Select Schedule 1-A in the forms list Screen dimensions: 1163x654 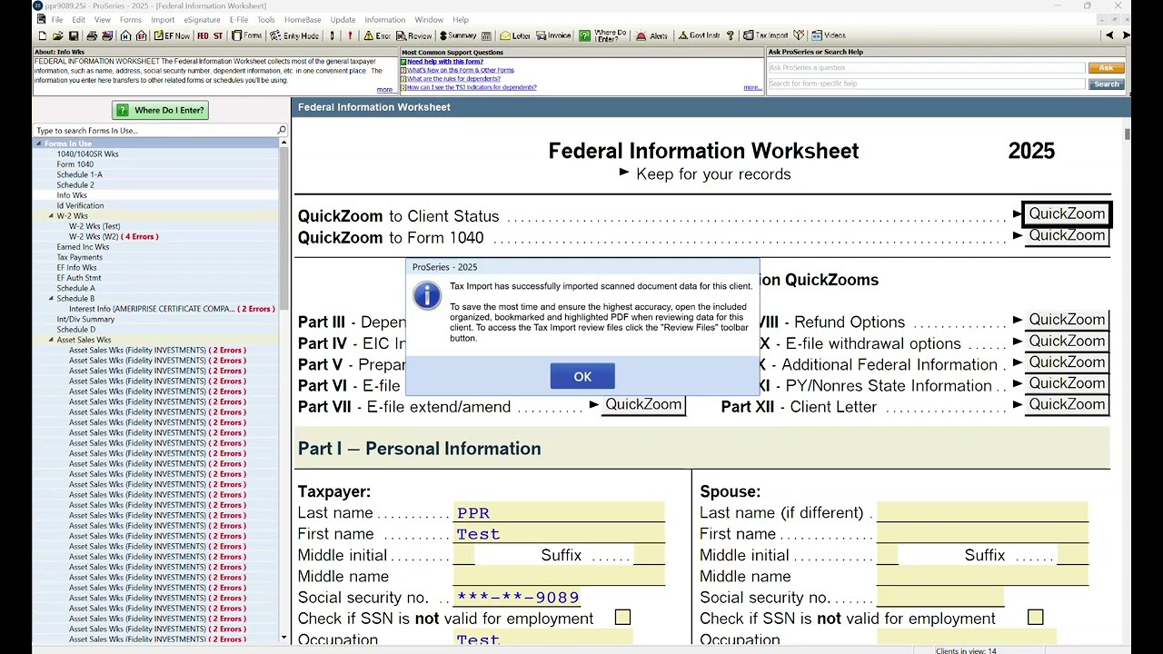click(x=80, y=174)
